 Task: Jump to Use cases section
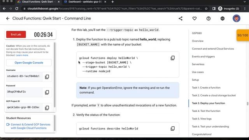(198, 72)
